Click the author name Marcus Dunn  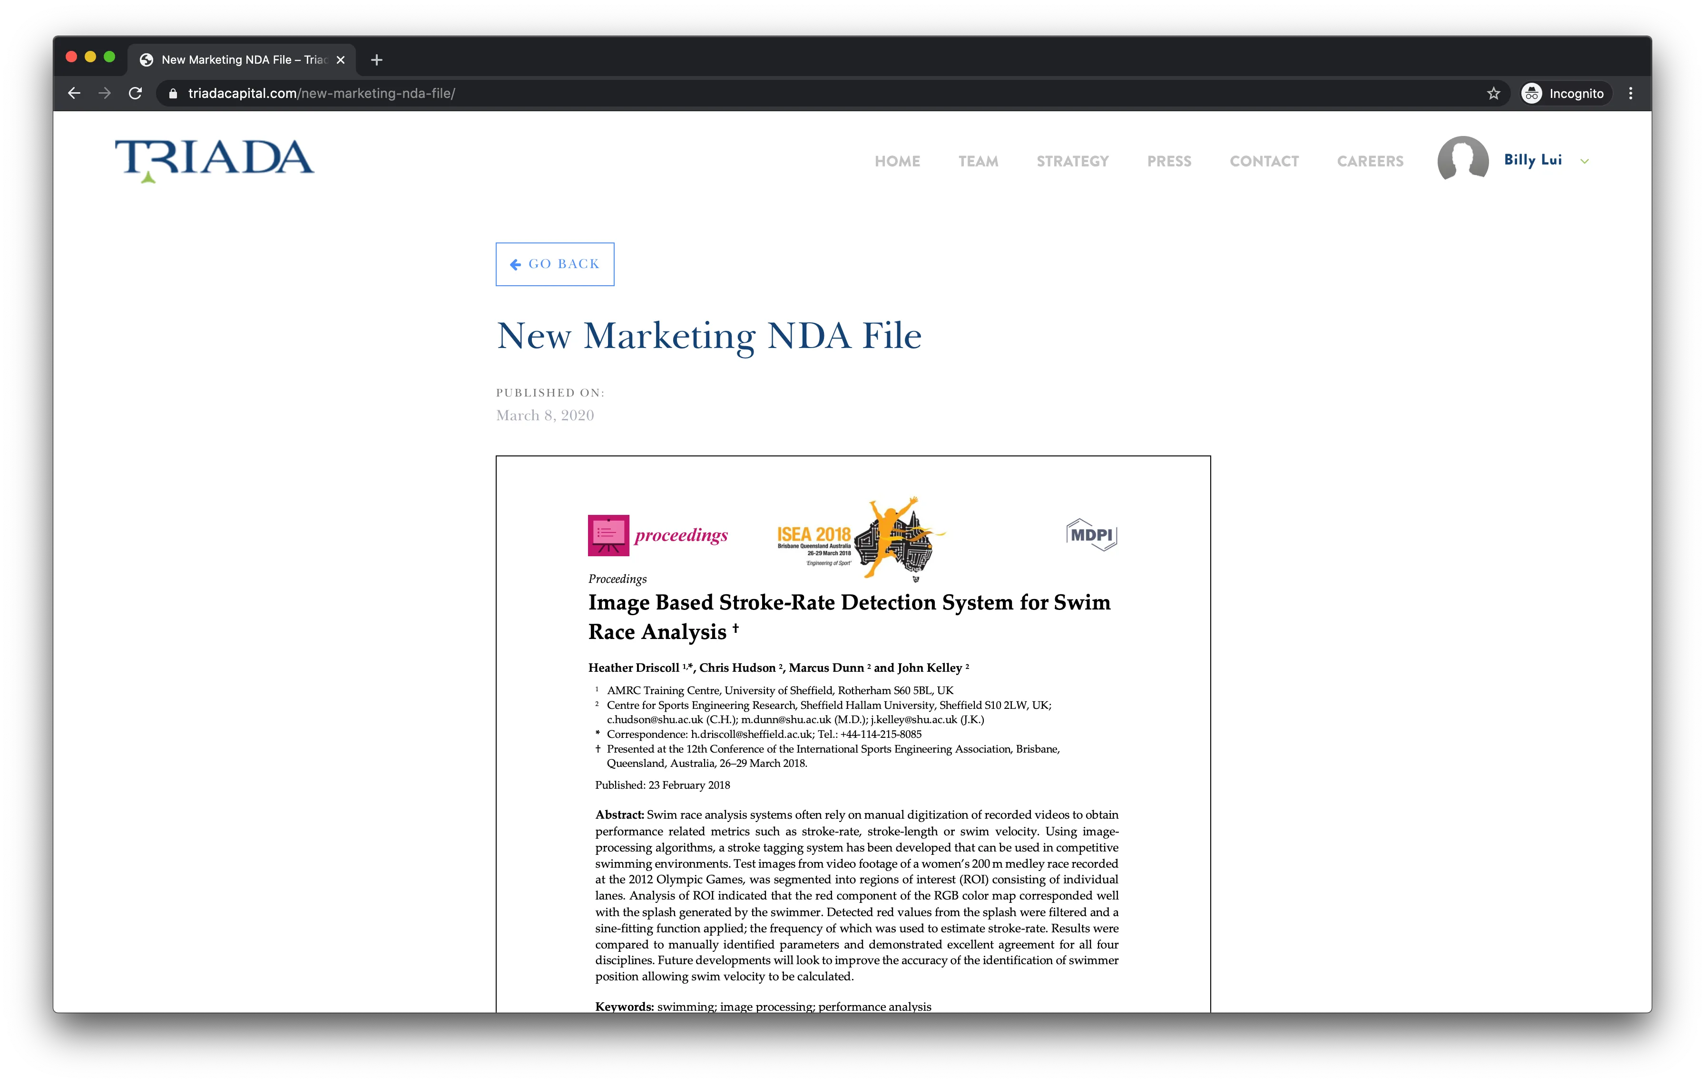click(826, 668)
